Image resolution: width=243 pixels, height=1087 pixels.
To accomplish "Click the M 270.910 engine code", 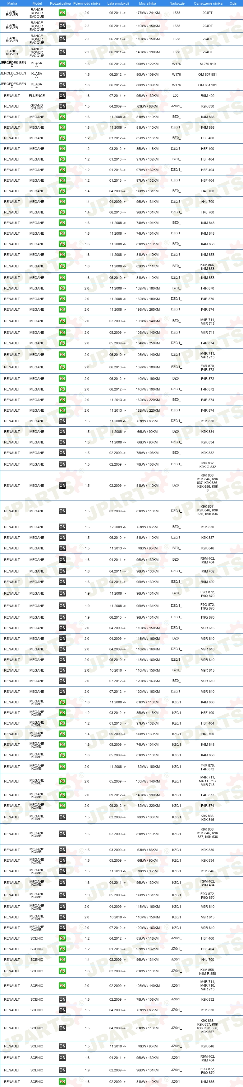I will click(208, 64).
